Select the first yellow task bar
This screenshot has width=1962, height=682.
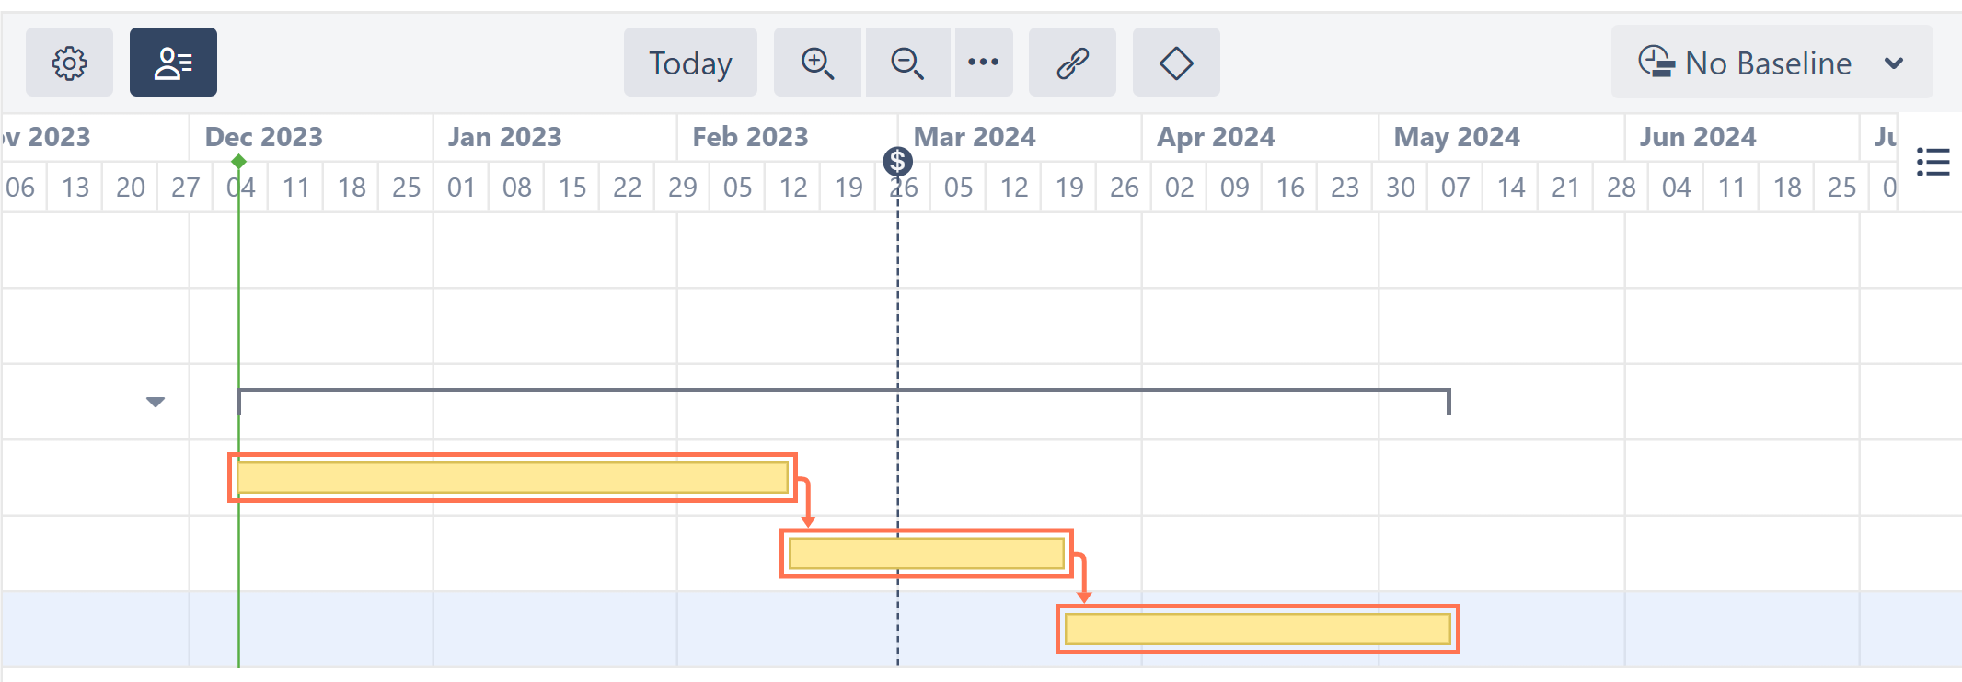tap(513, 478)
